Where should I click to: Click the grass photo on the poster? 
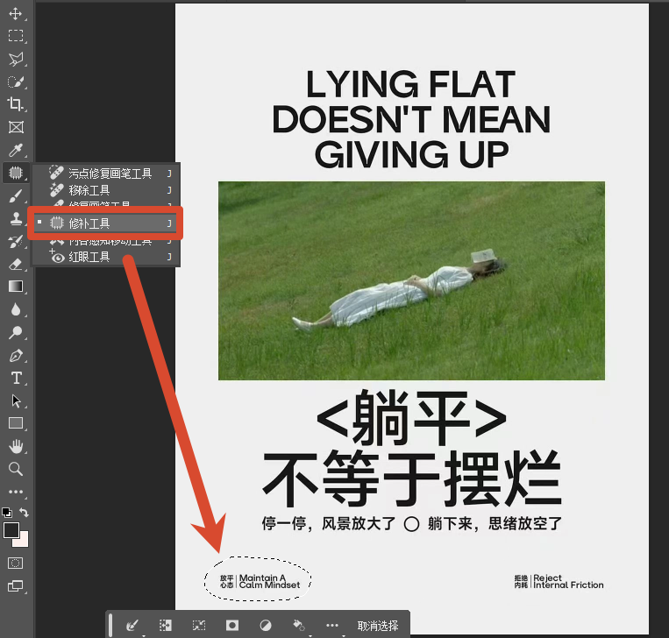411,280
